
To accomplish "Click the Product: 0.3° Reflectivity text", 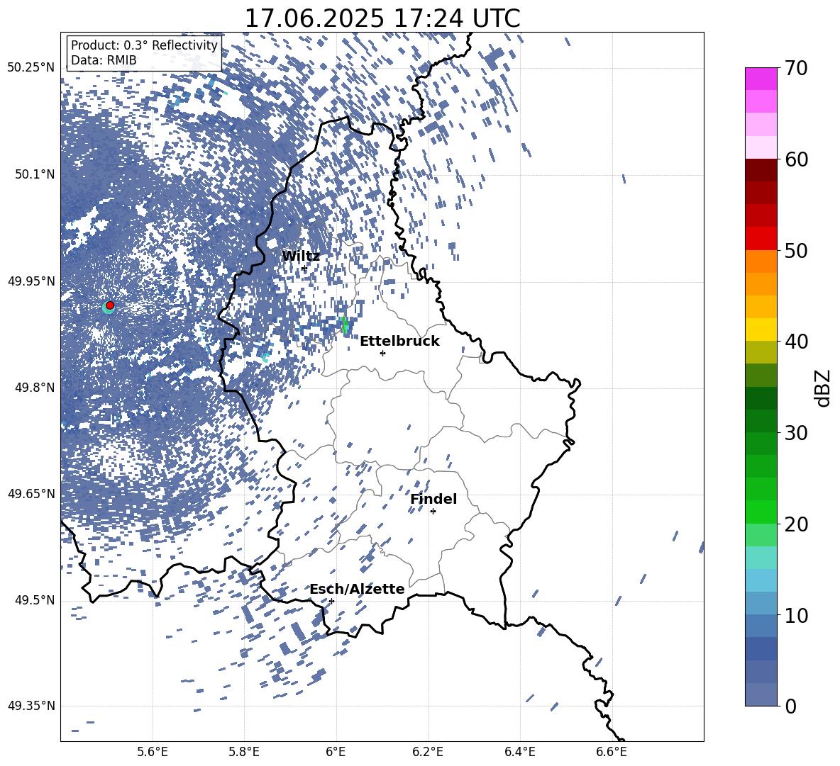I will [144, 45].
